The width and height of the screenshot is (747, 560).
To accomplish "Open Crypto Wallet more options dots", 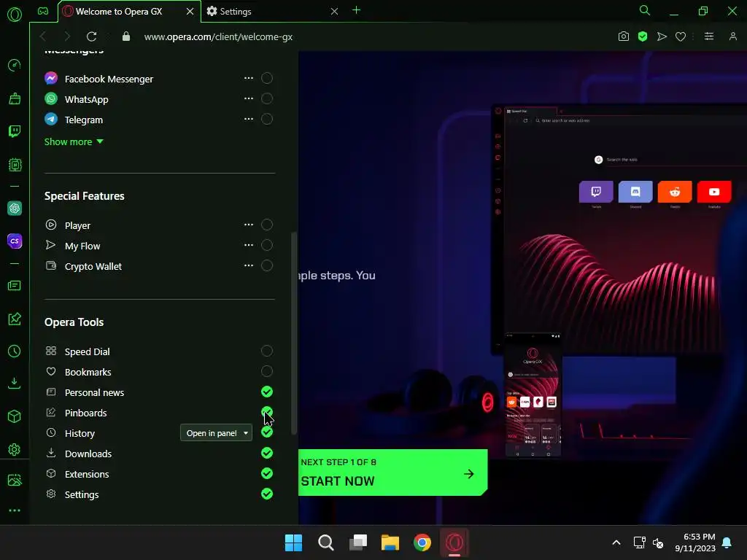I will (249, 265).
